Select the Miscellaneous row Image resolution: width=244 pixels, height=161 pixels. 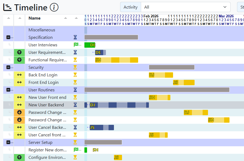(42, 30)
